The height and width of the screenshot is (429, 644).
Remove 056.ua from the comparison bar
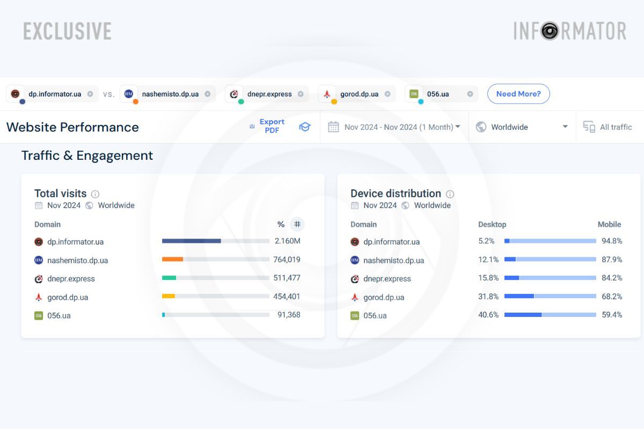(470, 94)
